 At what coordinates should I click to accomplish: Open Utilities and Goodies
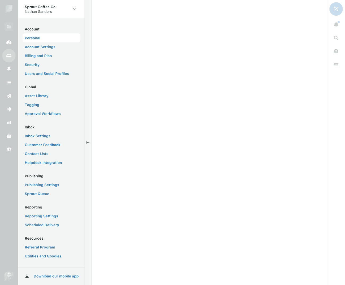click(x=43, y=256)
